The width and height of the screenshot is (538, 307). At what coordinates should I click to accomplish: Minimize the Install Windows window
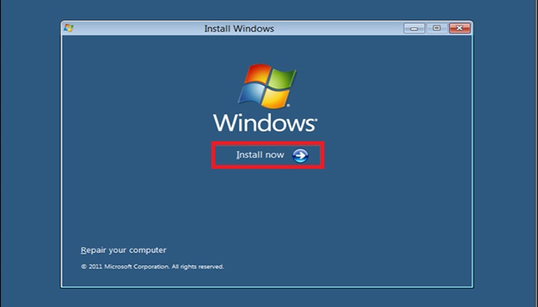pyautogui.click(x=414, y=28)
